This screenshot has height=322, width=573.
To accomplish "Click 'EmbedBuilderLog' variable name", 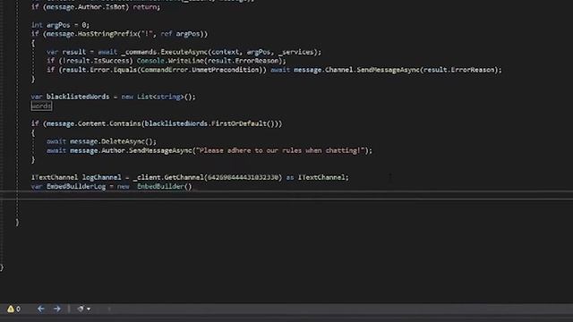I will (76, 187).
